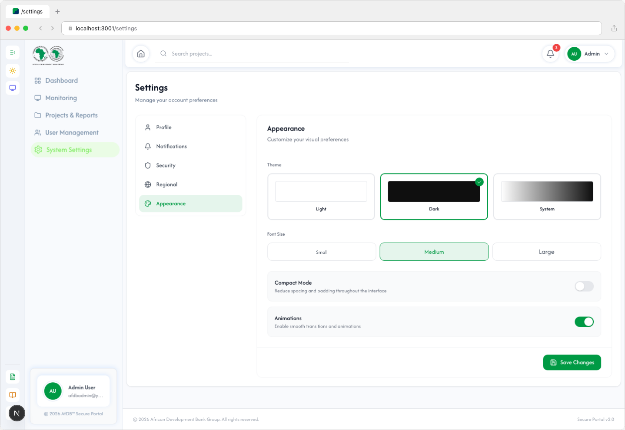Enable the Compact Mode switch
Screen dimensions: 625x430
coord(584,286)
